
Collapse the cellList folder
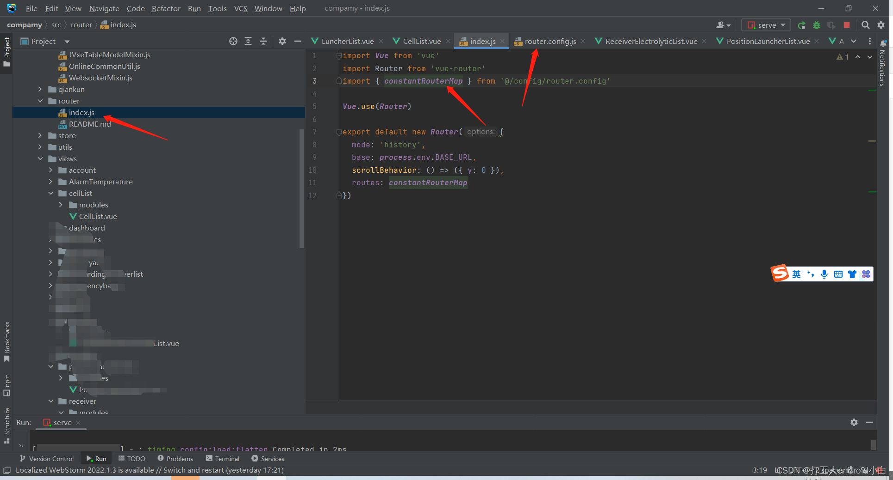50,193
